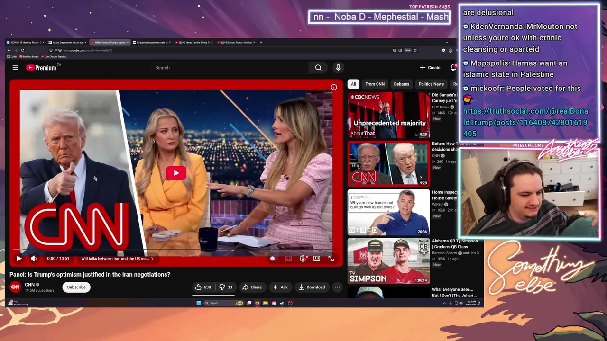Select the 'Politics News' filter chip

431,84
